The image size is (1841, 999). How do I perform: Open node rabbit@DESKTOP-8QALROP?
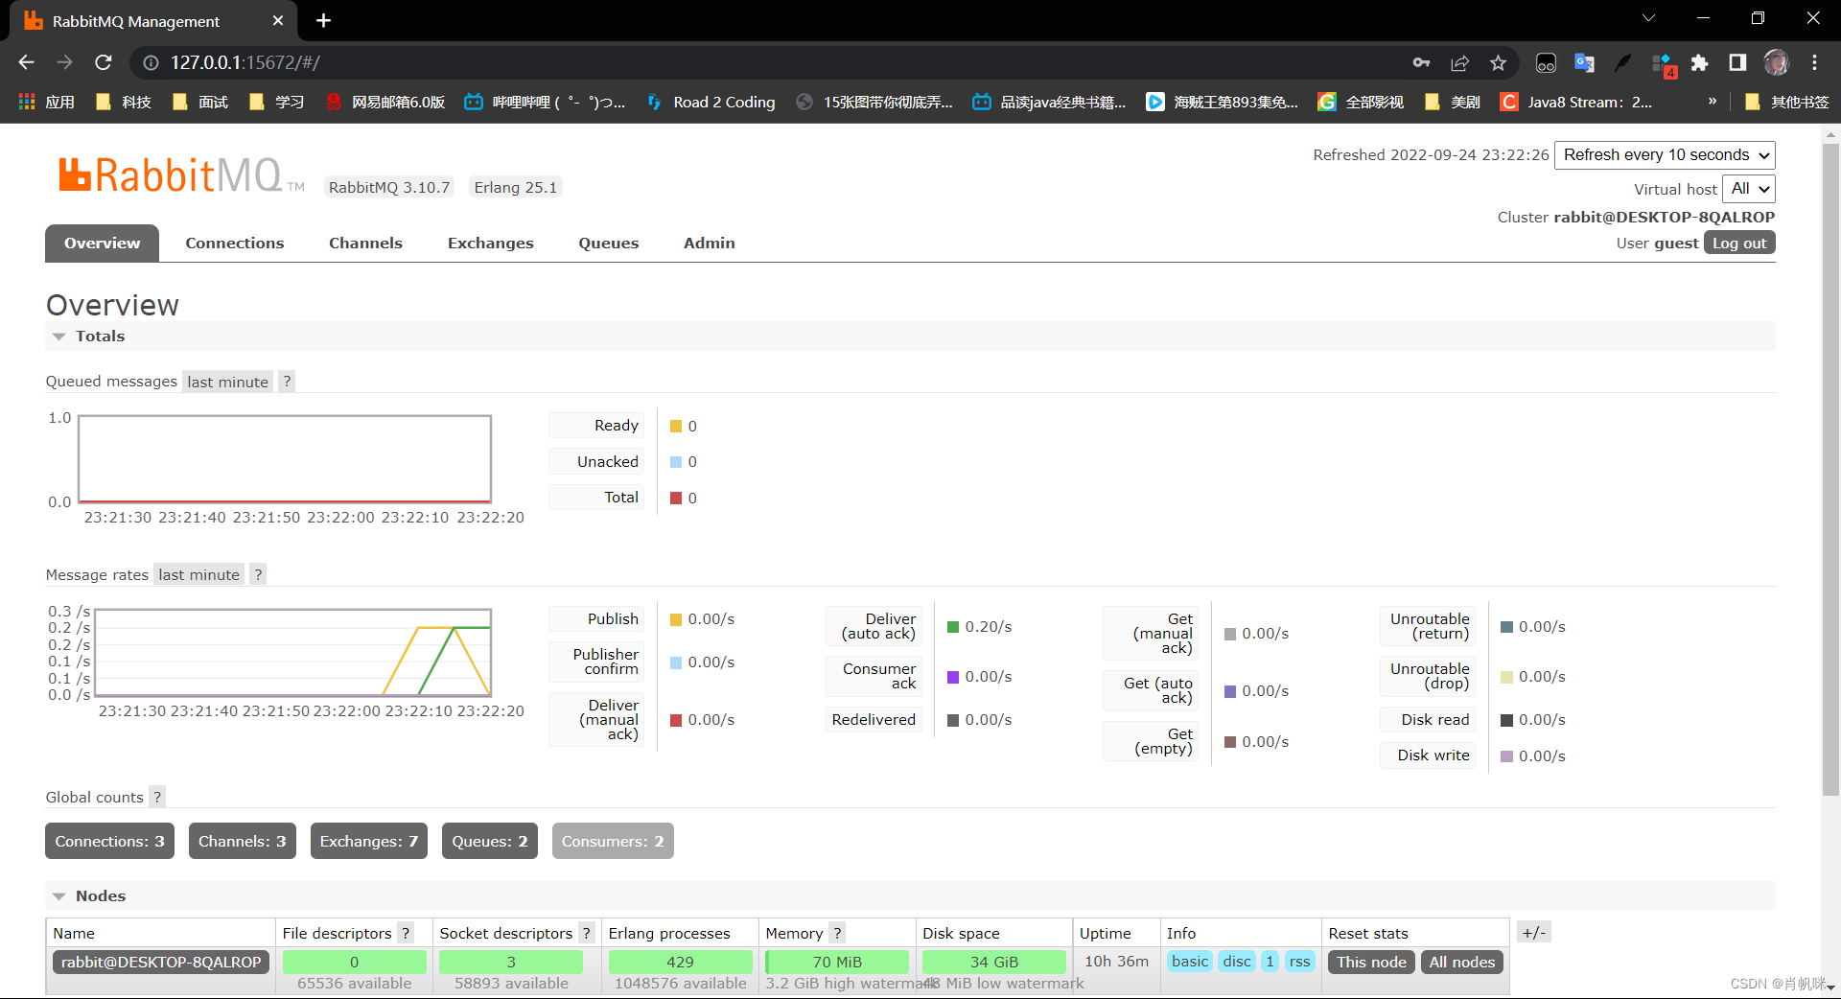tap(161, 962)
